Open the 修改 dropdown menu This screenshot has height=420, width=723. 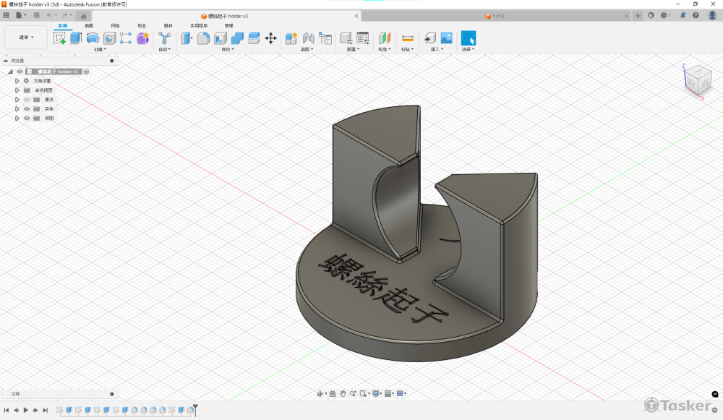227,50
